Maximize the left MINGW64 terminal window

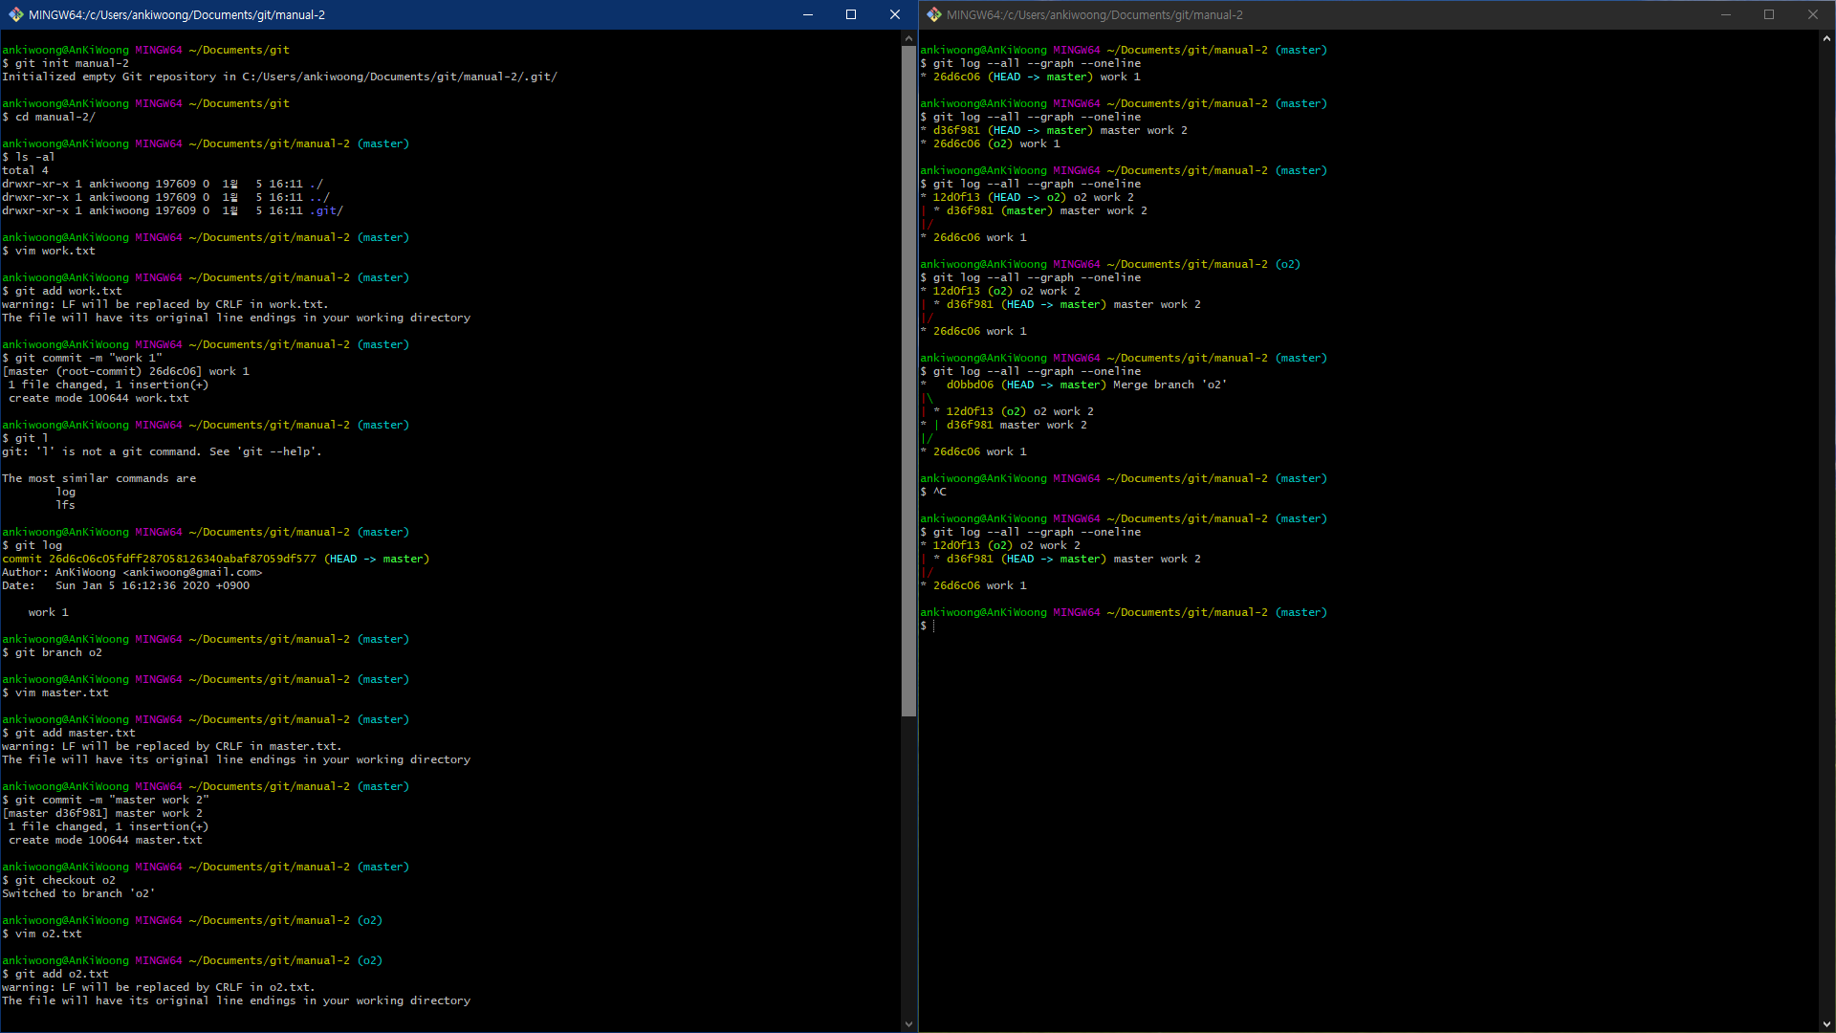(x=851, y=14)
